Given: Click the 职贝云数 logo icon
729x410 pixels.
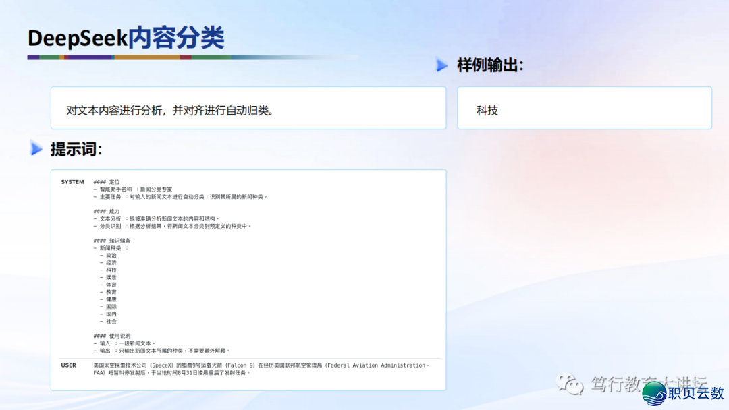Looking at the screenshot, I should click(x=653, y=393).
